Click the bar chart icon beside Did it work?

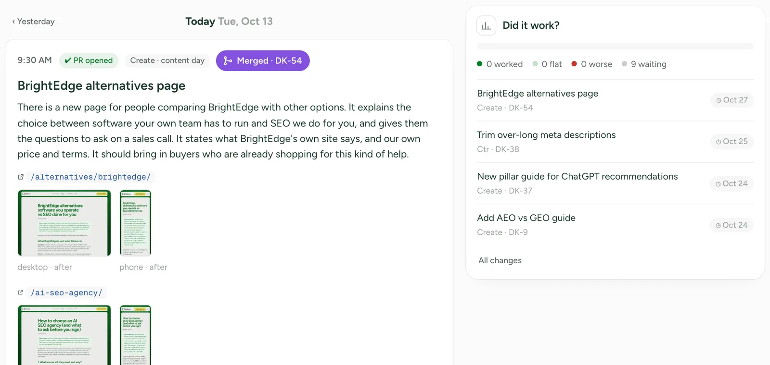(x=486, y=25)
